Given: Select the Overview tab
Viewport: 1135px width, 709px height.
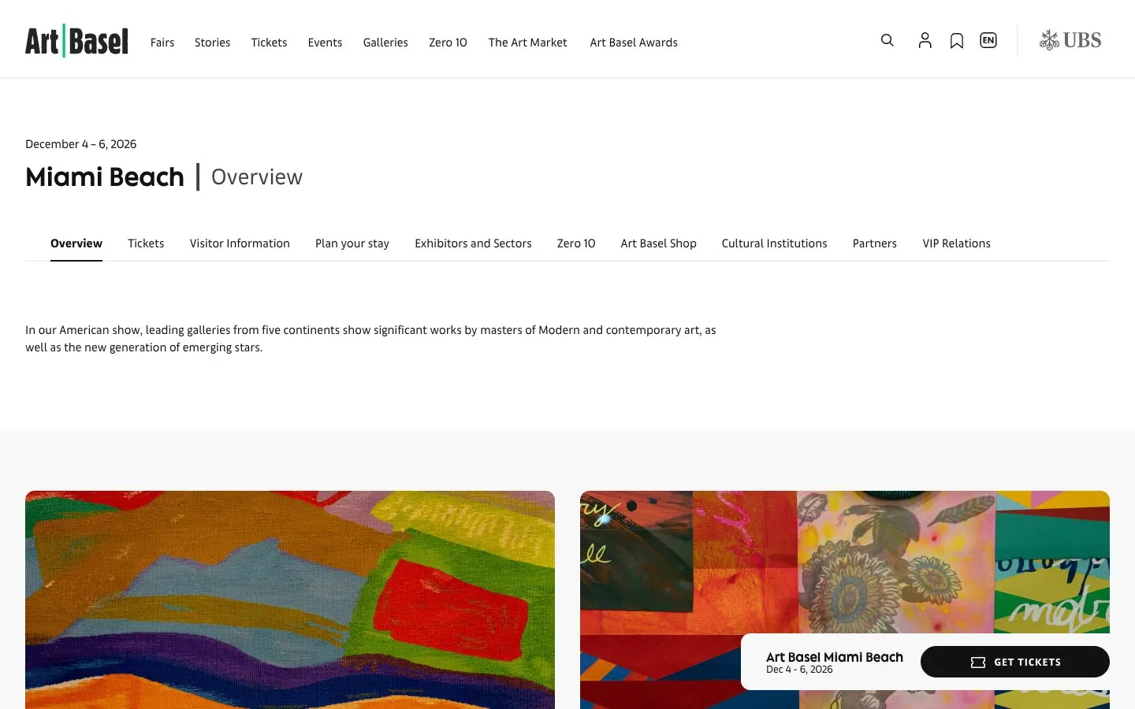Looking at the screenshot, I should coord(76,243).
